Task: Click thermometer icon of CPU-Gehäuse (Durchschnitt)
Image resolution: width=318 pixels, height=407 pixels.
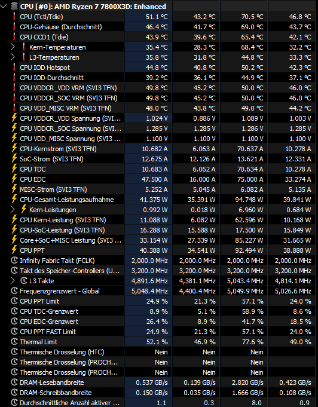Action: (x=14, y=27)
